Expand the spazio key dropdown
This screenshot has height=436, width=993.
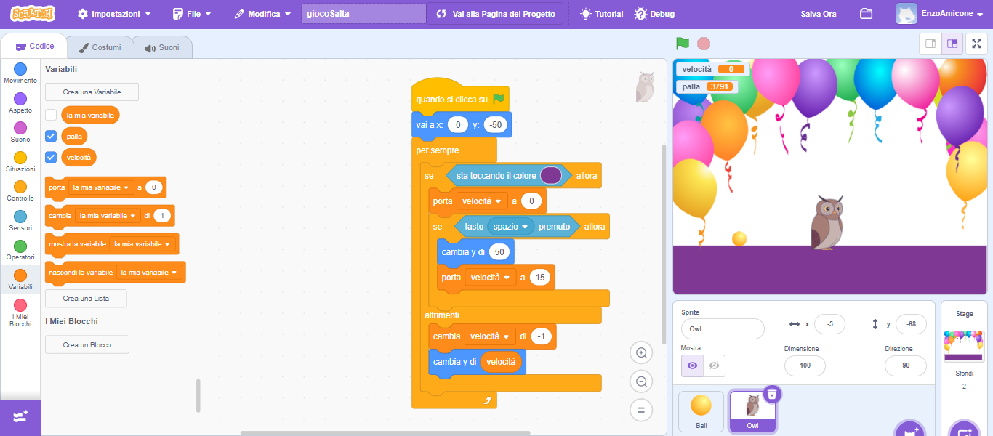click(x=524, y=227)
